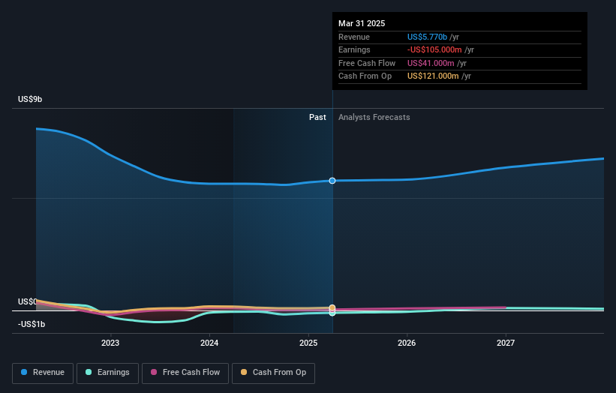
Task: Click the US$9b y-axis label
Action: (x=30, y=99)
